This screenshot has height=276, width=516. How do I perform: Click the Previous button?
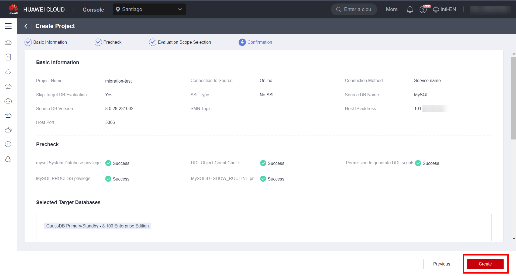pos(441,264)
